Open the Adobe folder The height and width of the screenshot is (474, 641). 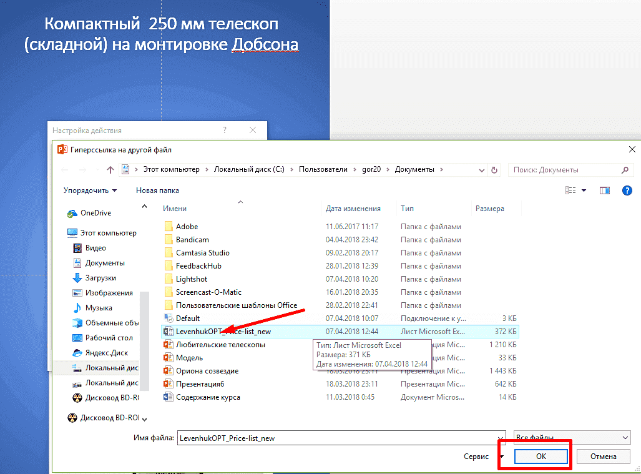coord(187,227)
